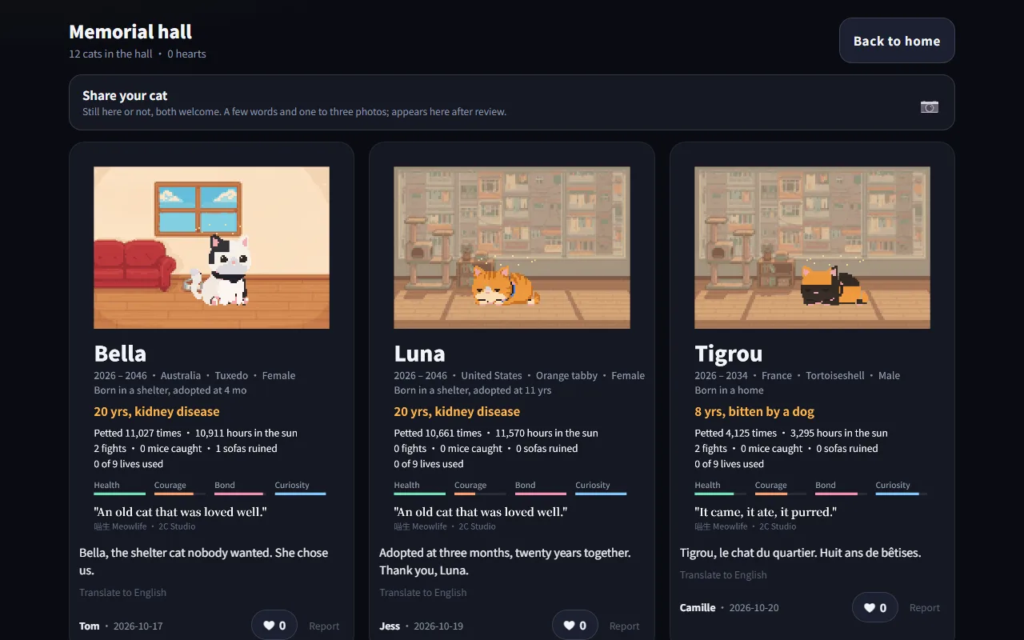Image resolution: width=1024 pixels, height=640 pixels.
Task: Open the Share your cat banner
Action: (x=512, y=102)
